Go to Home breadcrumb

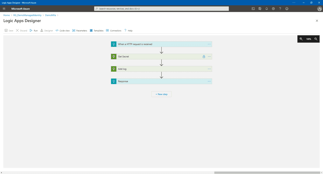click(7, 15)
